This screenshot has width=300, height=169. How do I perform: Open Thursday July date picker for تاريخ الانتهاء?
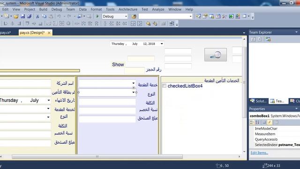click(x=49, y=100)
